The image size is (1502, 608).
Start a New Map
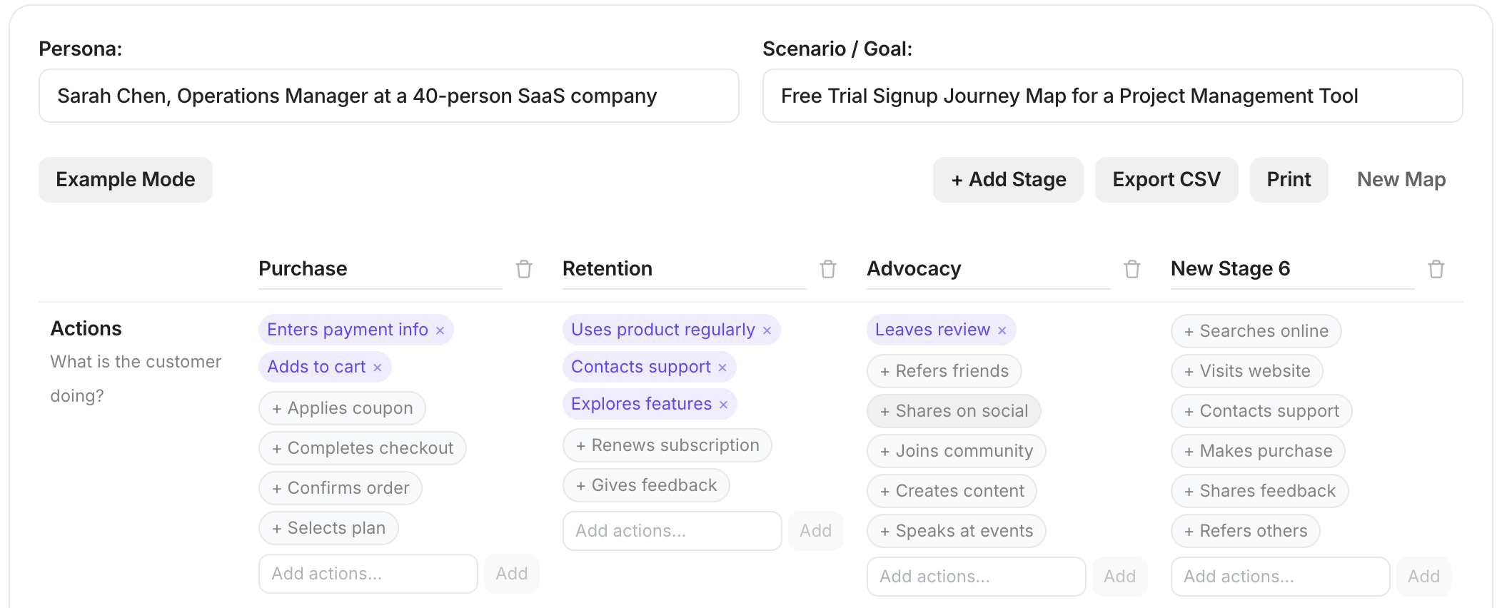pos(1400,179)
